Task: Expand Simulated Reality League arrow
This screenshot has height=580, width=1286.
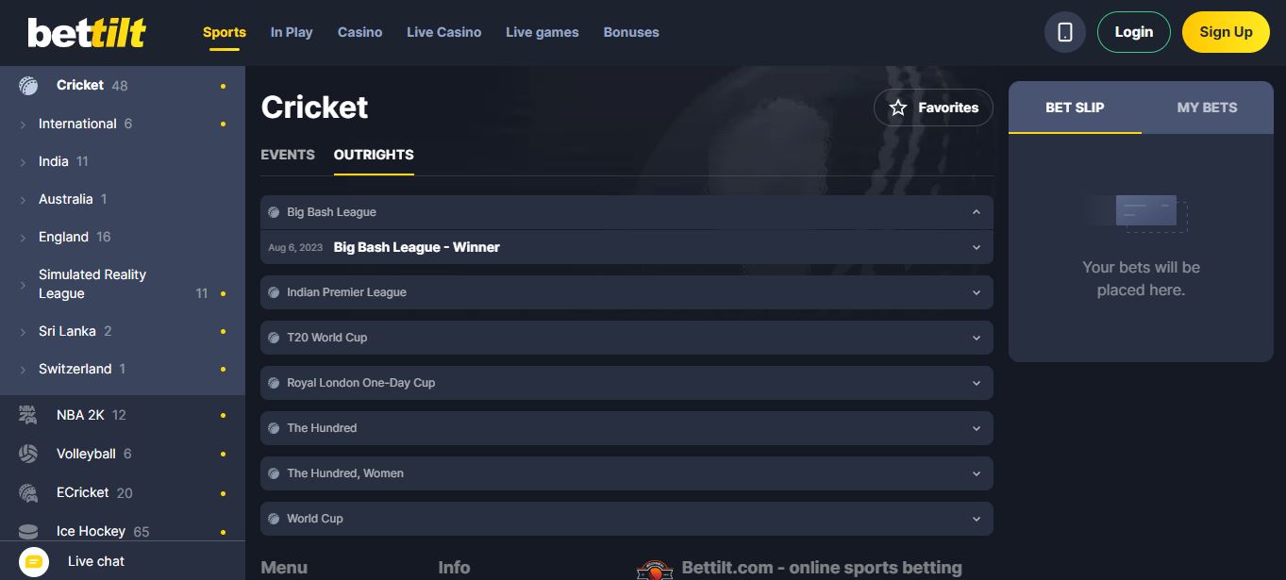Action: pyautogui.click(x=23, y=285)
